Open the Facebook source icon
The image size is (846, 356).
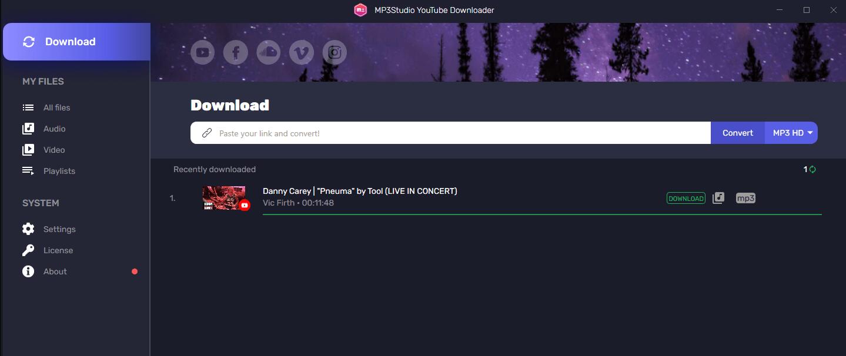click(235, 53)
